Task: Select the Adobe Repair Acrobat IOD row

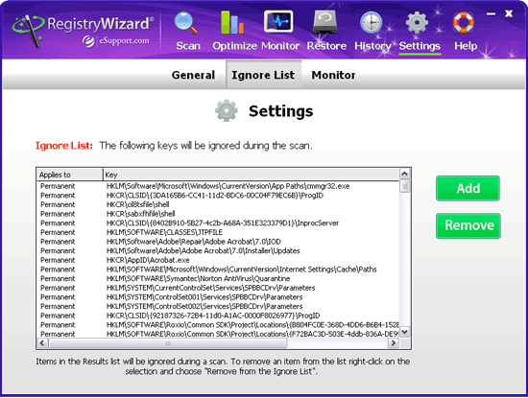Action: click(218, 242)
